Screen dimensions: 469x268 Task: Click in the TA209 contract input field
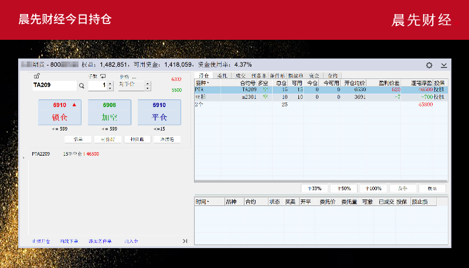pyautogui.click(x=53, y=85)
